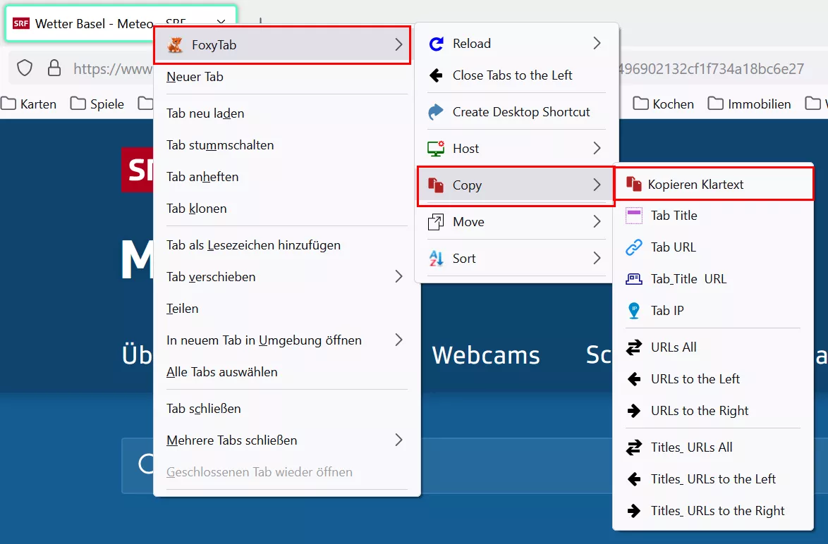Image resolution: width=828 pixels, height=544 pixels.
Task: Switch to Wetter Basel - Meteo tab
Action: click(121, 23)
